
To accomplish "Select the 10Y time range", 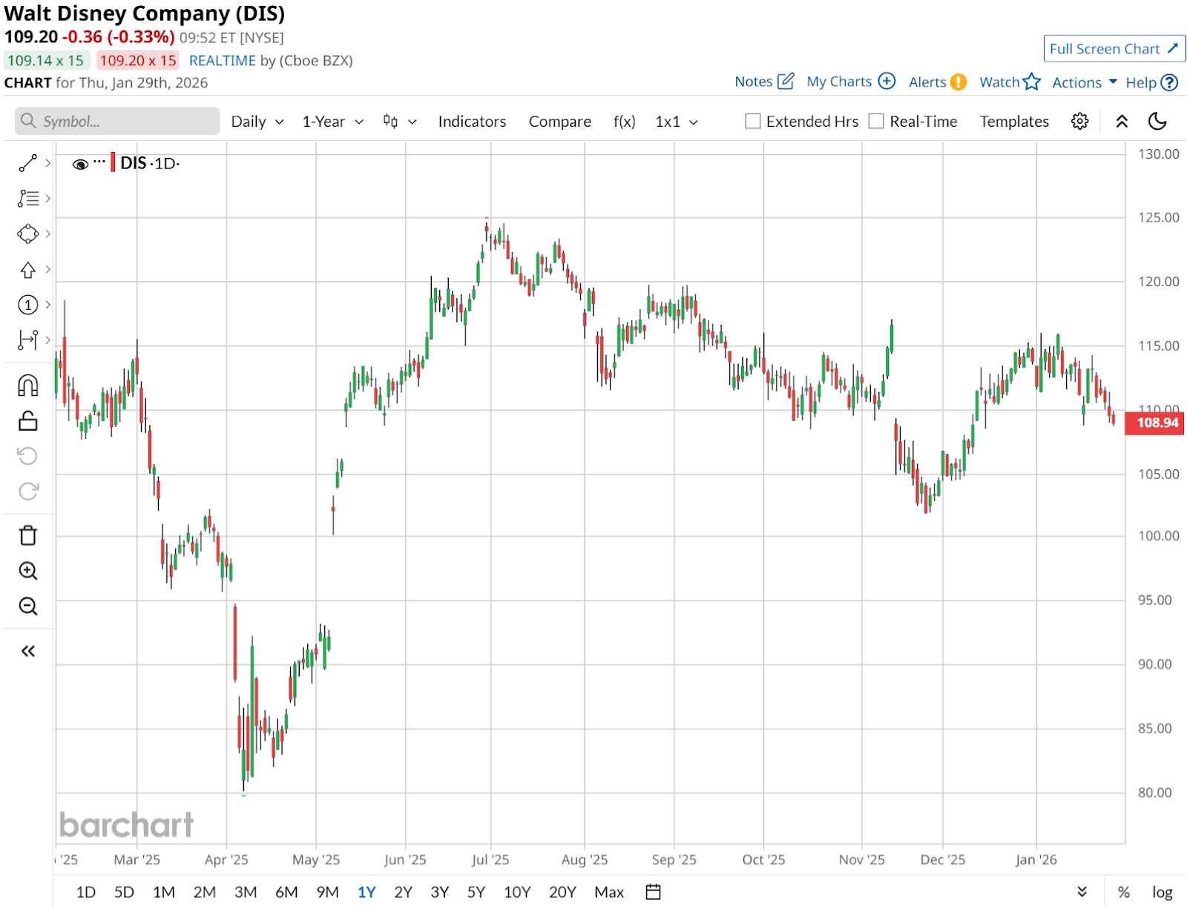I will click(518, 892).
